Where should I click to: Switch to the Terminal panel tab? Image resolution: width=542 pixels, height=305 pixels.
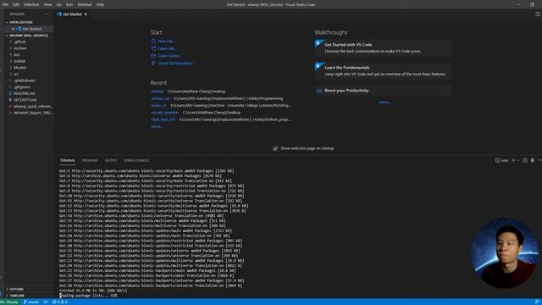[68, 160]
